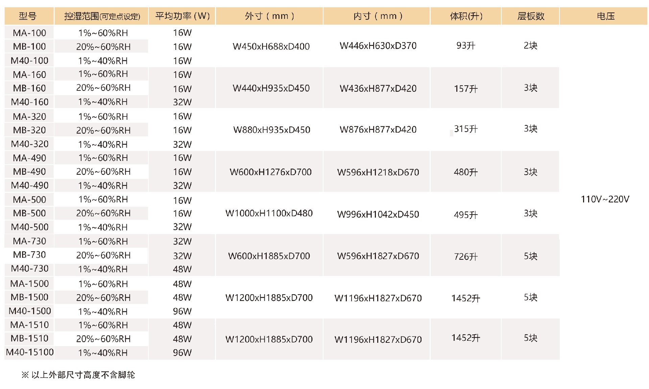649x389 pixels.
Task: Select model M40-160 in the table
Action: 30,102
